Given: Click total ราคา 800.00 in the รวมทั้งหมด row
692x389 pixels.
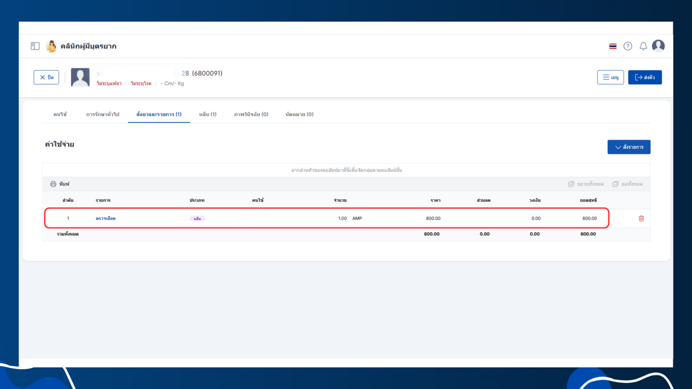Looking at the screenshot, I should point(432,234).
